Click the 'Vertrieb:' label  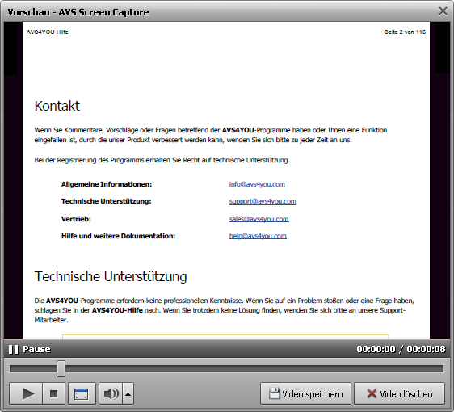76,219
